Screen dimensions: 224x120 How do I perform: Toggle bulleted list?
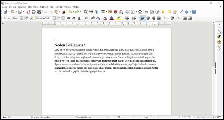point(127,18)
